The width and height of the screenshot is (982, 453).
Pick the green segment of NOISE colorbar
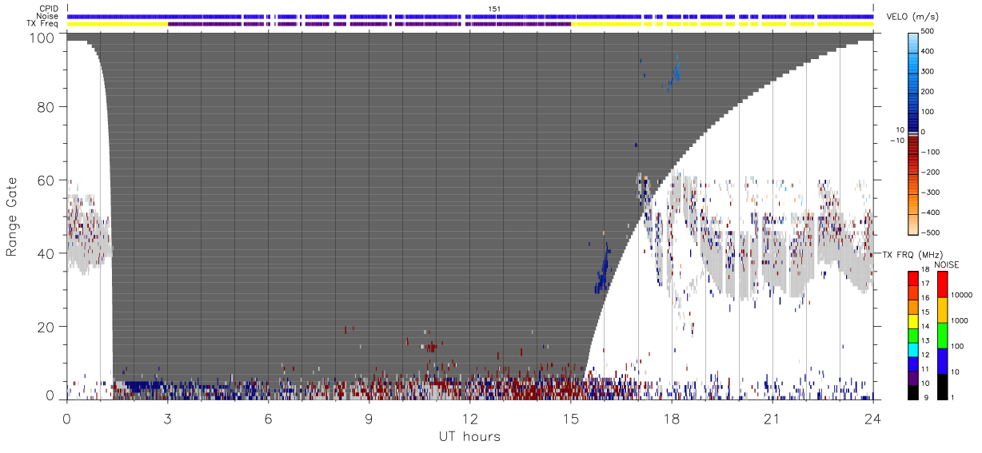tap(941, 336)
